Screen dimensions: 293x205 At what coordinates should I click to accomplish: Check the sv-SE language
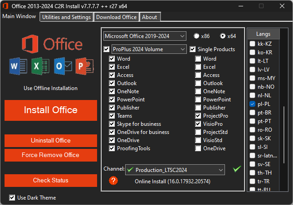tap(252, 164)
